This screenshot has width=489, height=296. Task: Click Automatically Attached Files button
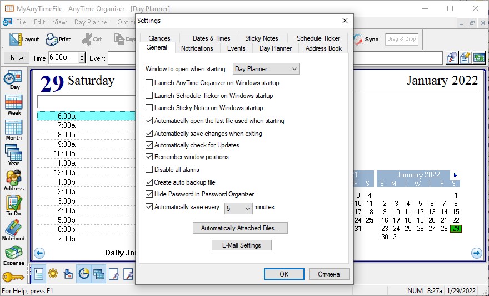(240, 228)
